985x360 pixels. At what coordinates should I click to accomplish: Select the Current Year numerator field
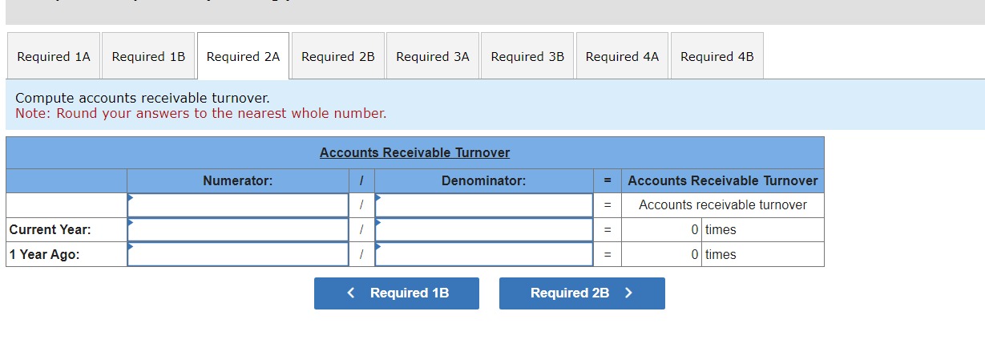[238, 230]
